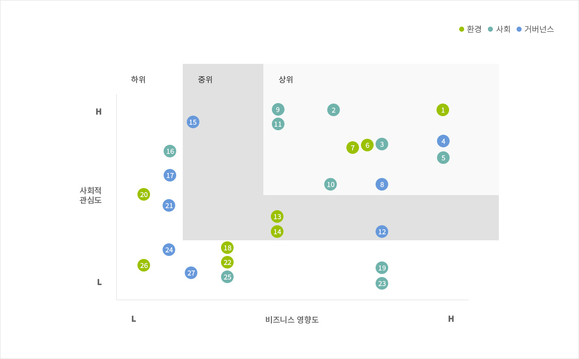Viewport: 579px width, 359px height.
Task: Select the teal circle numbered 16
Action: click(170, 151)
